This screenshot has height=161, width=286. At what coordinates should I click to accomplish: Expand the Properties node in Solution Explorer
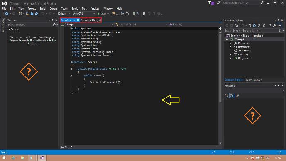point(230,43)
